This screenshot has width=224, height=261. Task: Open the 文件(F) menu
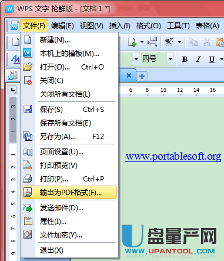pyautogui.click(x=34, y=26)
